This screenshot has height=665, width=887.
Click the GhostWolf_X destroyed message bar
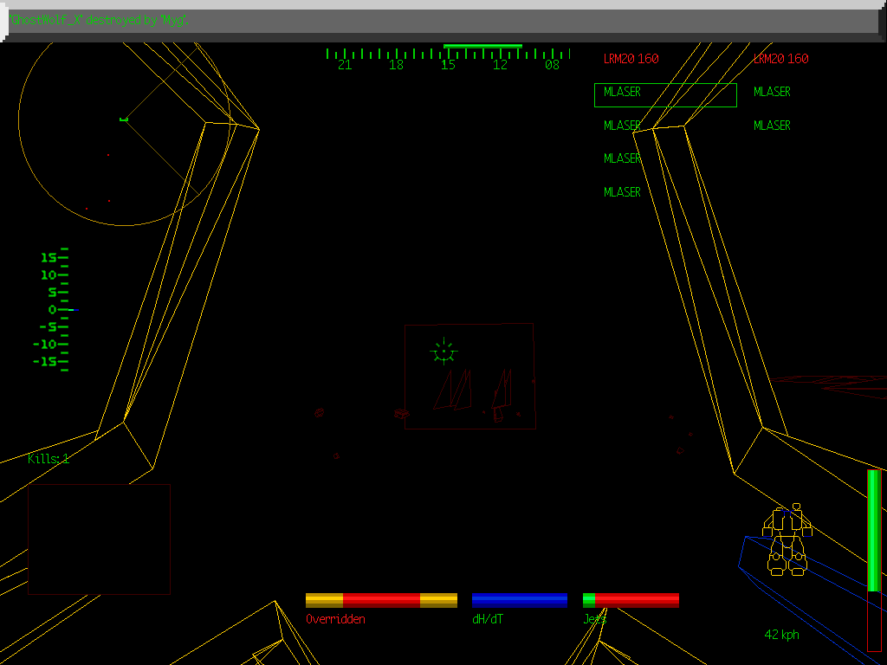(x=97, y=19)
